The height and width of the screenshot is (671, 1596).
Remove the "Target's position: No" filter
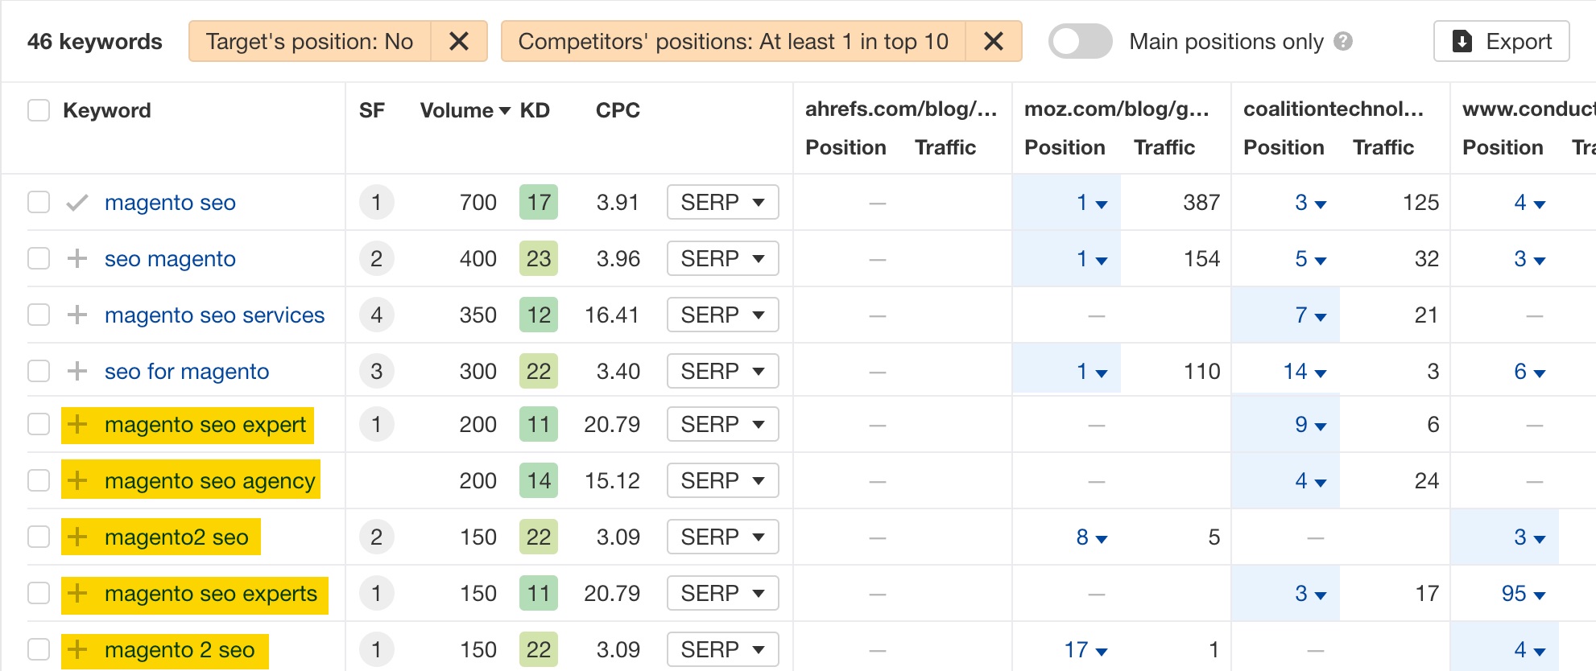click(x=459, y=41)
